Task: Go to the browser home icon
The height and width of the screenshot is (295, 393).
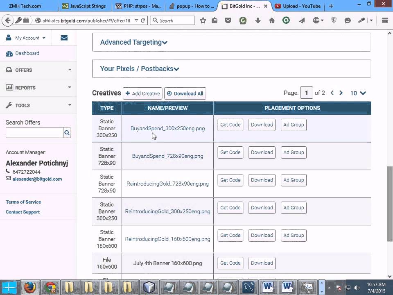Action: pyautogui.click(x=272, y=20)
